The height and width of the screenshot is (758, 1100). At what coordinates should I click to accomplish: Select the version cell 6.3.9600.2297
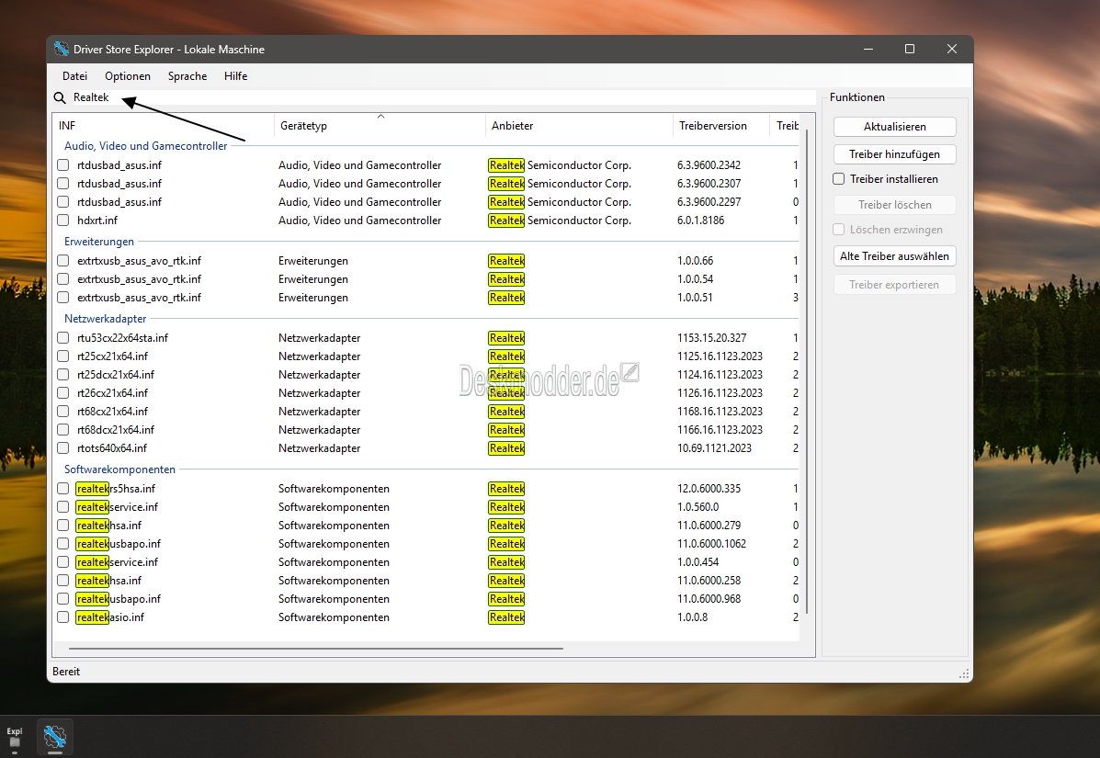click(x=709, y=202)
